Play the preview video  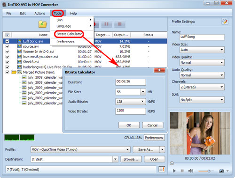click(174, 171)
